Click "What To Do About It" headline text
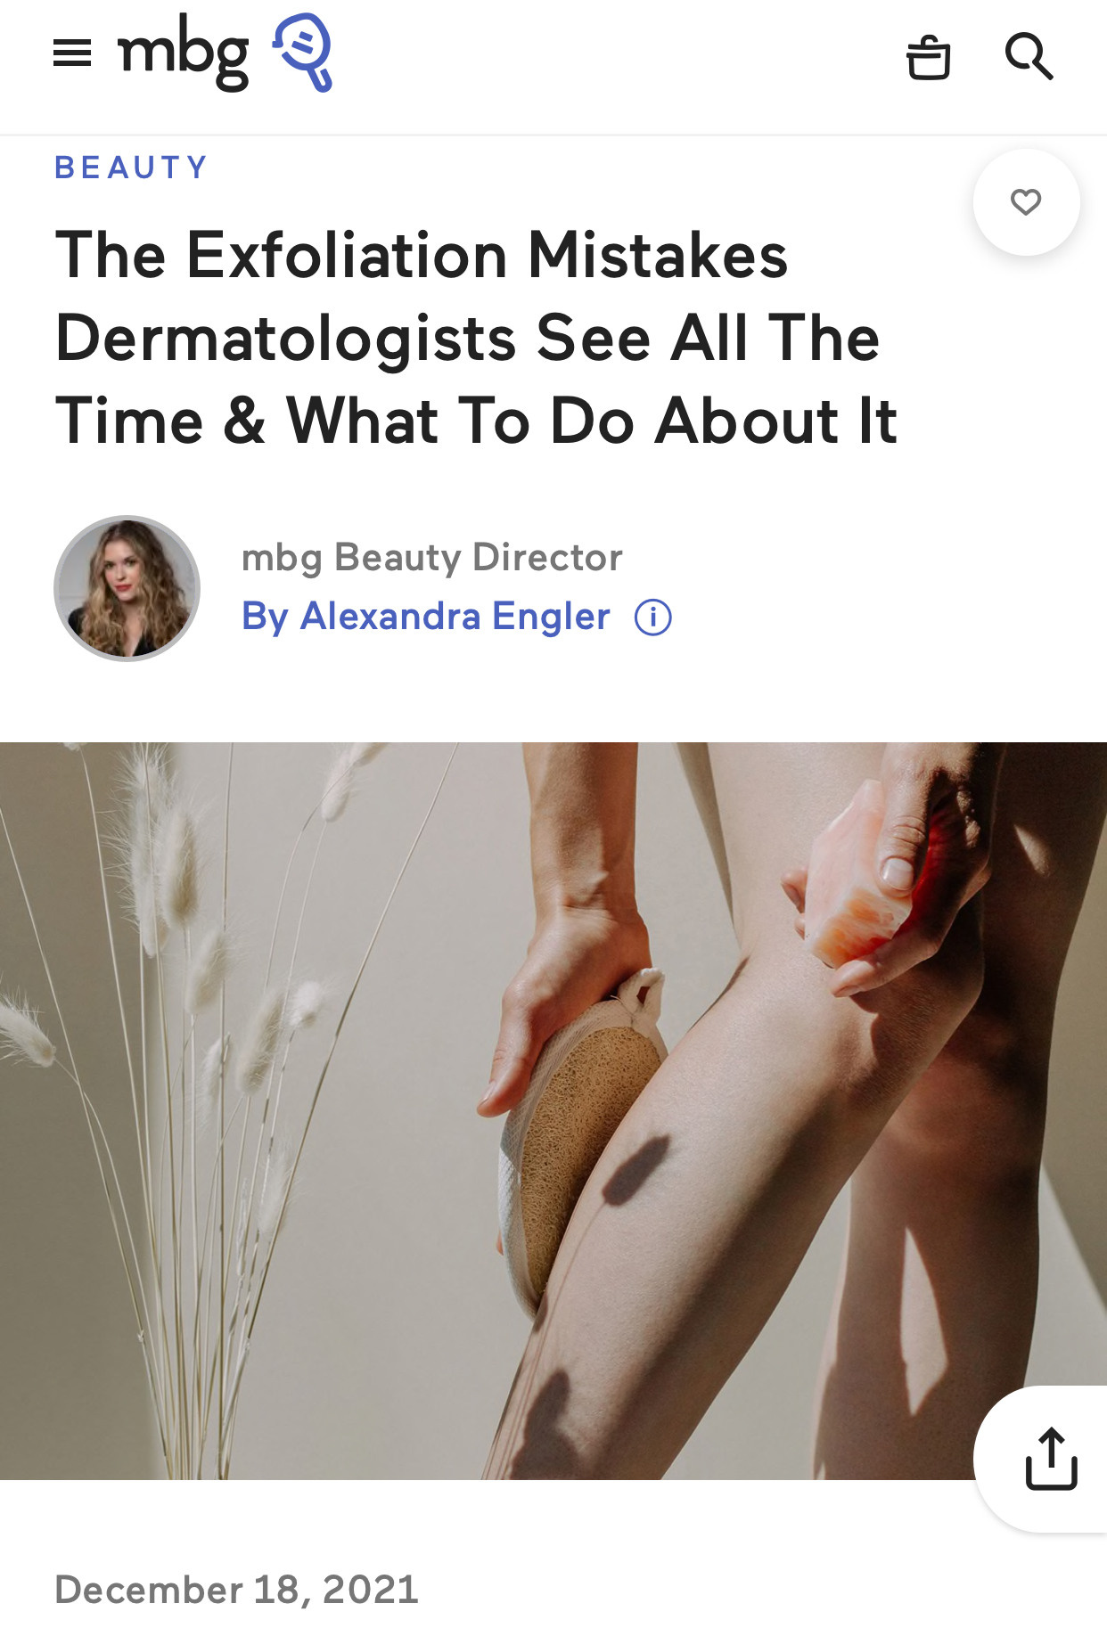This screenshot has width=1107, height=1628. pyautogui.click(x=591, y=421)
